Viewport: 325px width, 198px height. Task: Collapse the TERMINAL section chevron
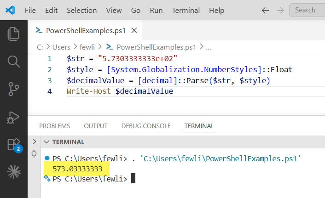point(46,142)
